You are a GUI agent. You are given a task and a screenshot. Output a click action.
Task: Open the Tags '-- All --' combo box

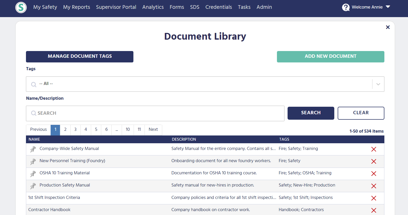(x=205, y=84)
